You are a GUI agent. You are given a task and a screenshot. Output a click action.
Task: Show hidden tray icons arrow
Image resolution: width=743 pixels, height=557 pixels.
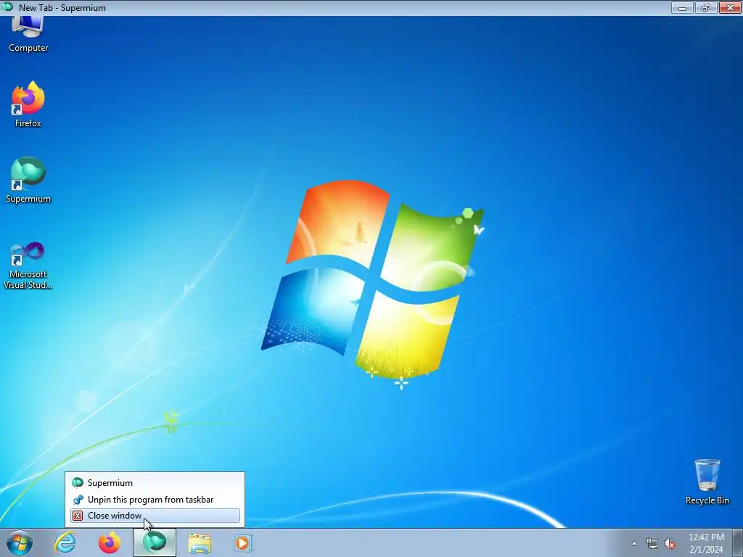[634, 543]
